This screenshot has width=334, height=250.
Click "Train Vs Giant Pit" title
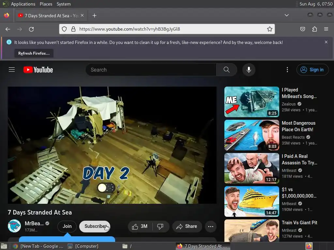point(299,223)
